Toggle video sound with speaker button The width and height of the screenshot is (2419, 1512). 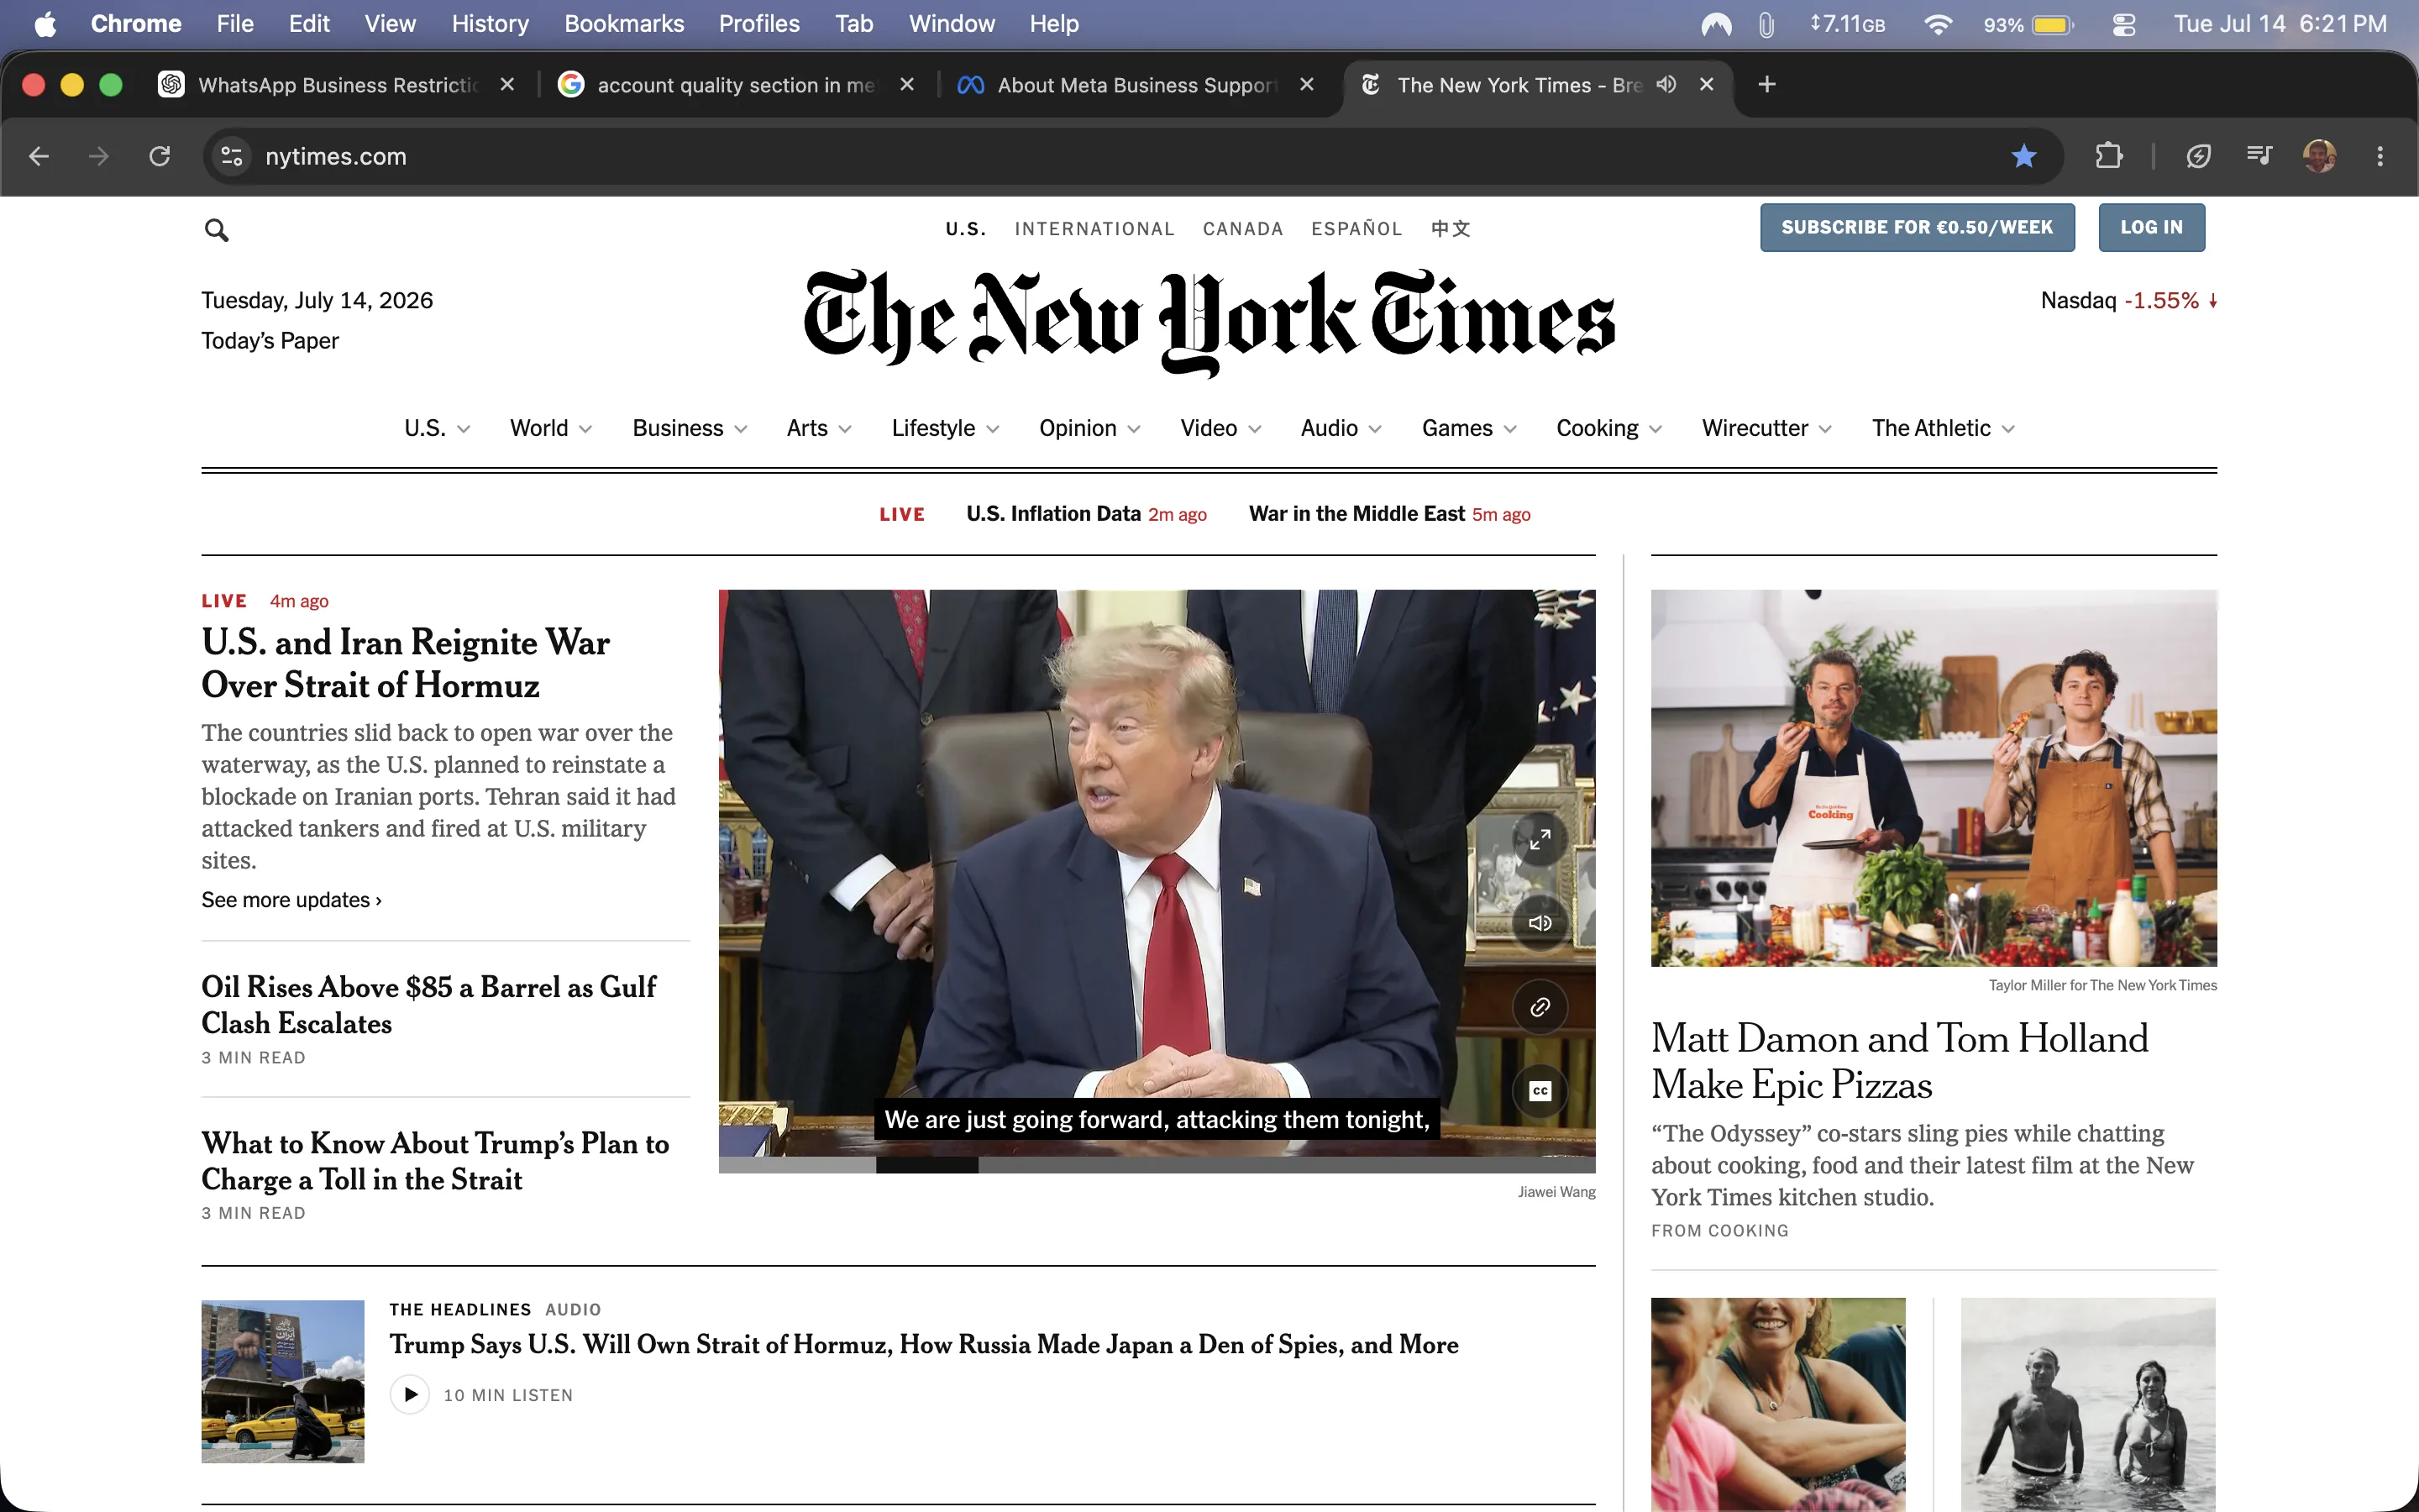(1540, 923)
